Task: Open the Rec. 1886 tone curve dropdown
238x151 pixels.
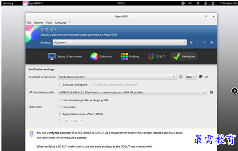Action: coord(74,121)
